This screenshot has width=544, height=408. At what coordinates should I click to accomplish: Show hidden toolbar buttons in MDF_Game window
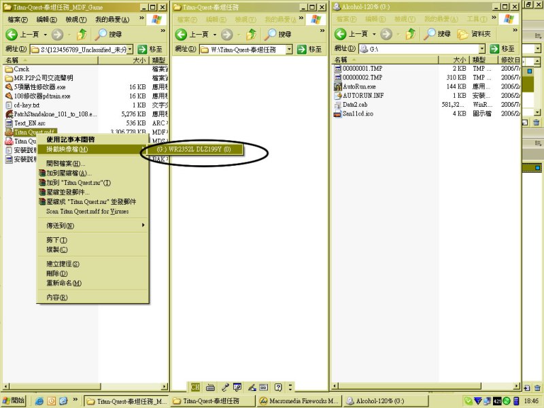pos(163,31)
